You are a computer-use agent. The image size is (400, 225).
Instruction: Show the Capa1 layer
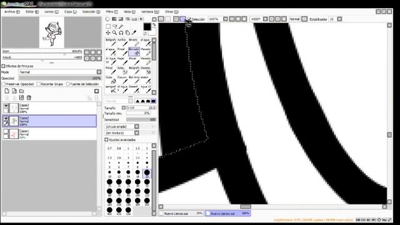(6, 131)
